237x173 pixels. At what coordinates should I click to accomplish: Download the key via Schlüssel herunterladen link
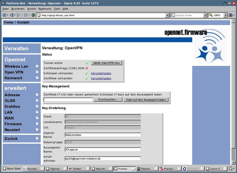pos(101,73)
